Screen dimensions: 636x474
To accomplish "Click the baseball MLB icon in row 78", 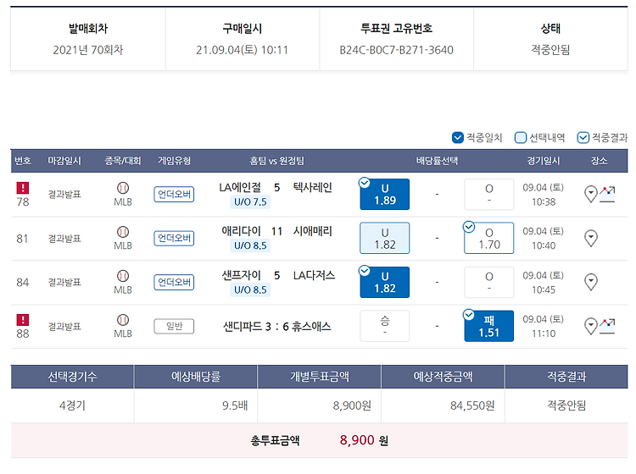I will point(123,188).
